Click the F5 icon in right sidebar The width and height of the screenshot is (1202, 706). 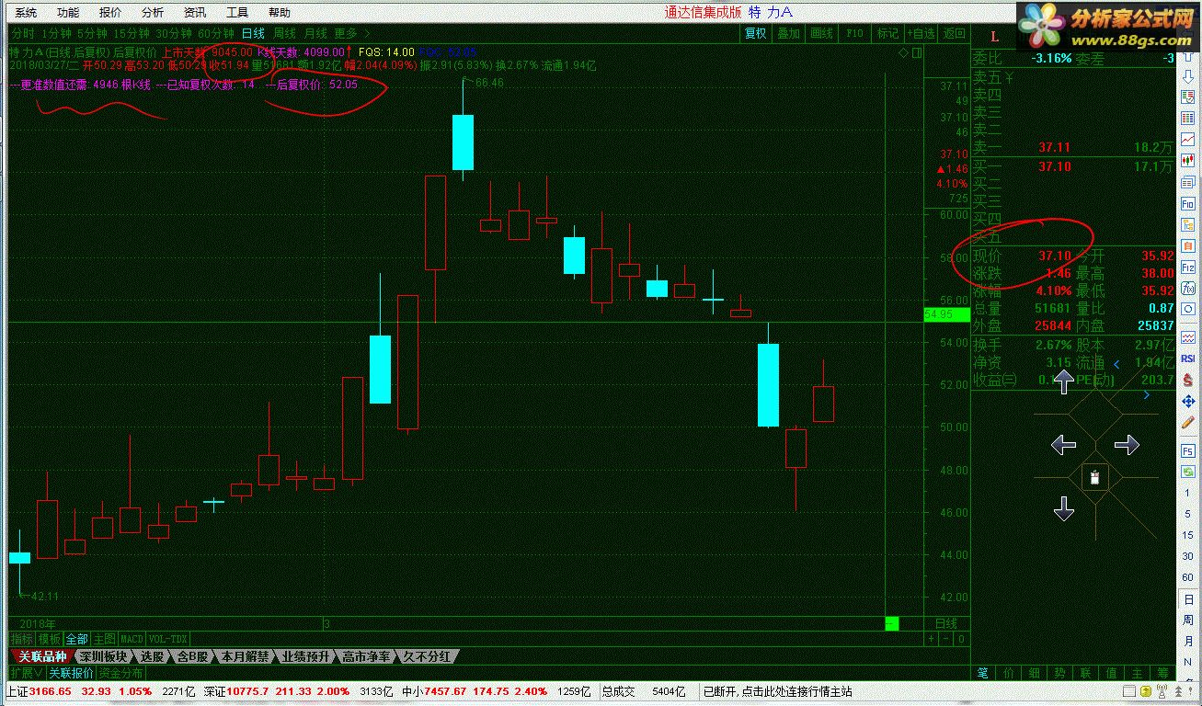1188,451
